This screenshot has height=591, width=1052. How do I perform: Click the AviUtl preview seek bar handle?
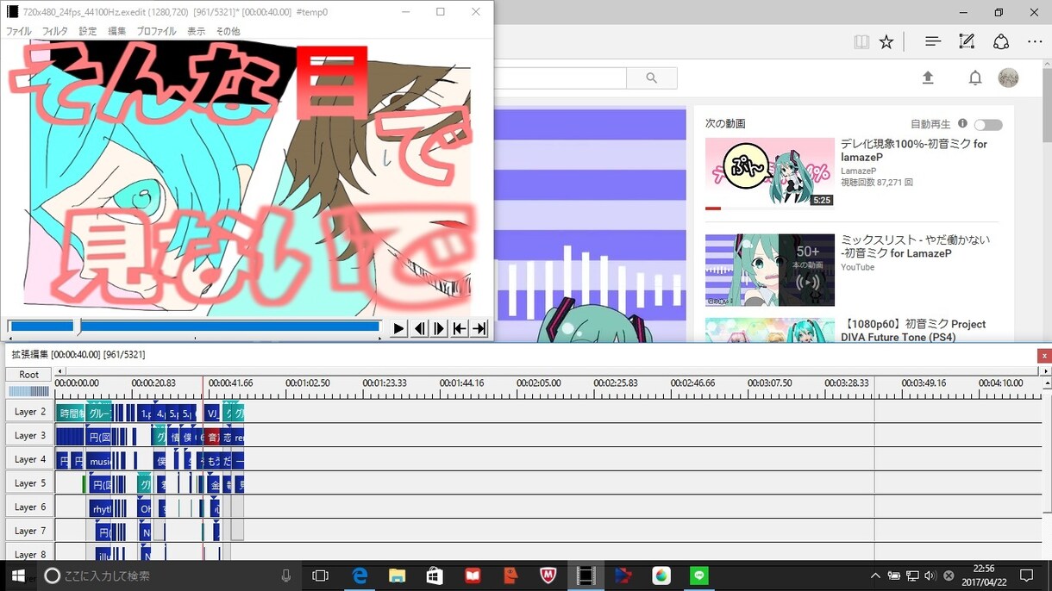click(x=78, y=327)
